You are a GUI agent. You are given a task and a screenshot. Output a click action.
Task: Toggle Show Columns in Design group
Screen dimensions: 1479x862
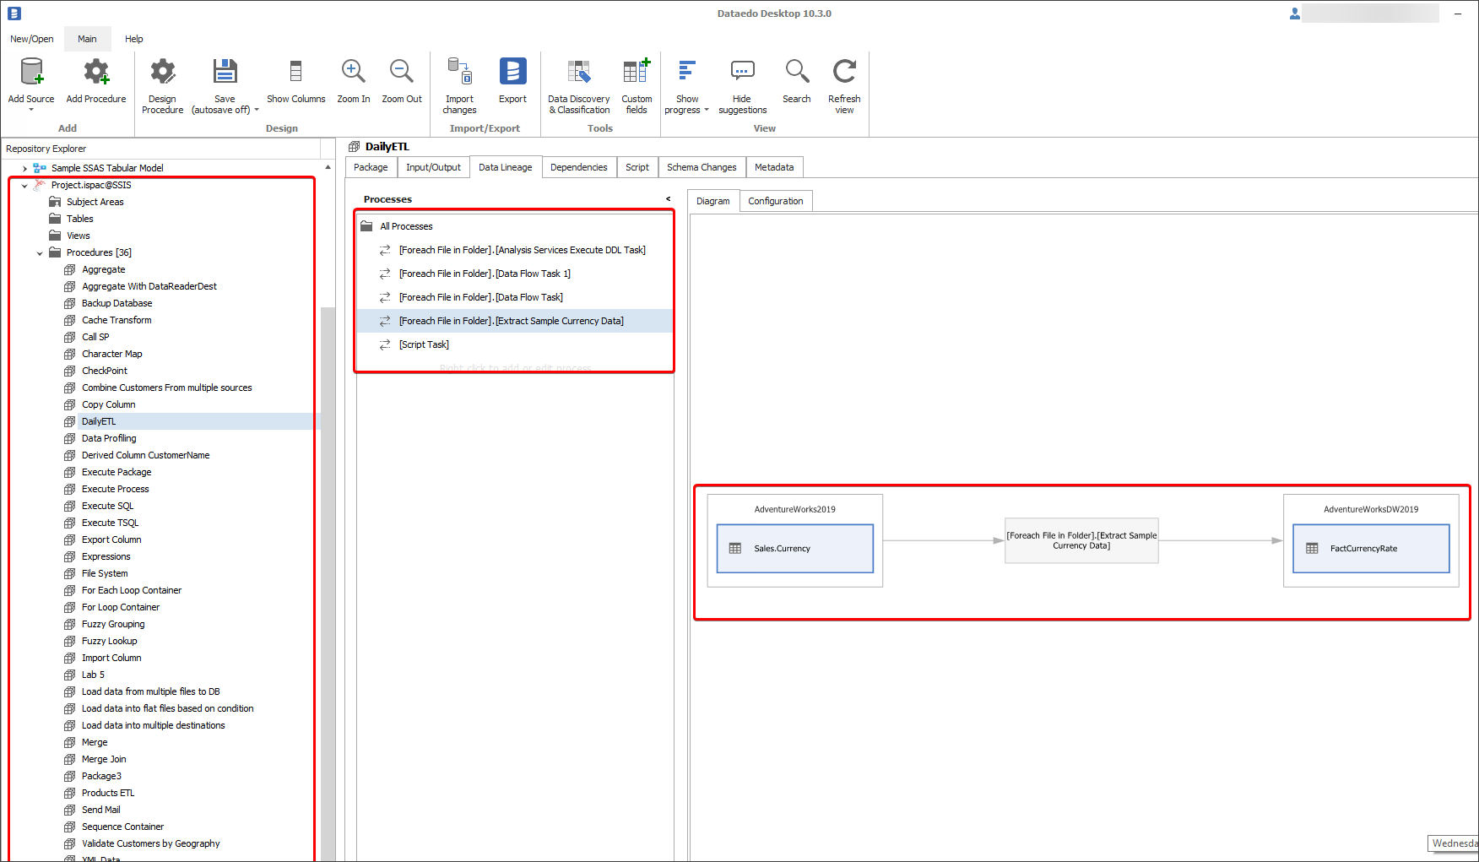(295, 73)
